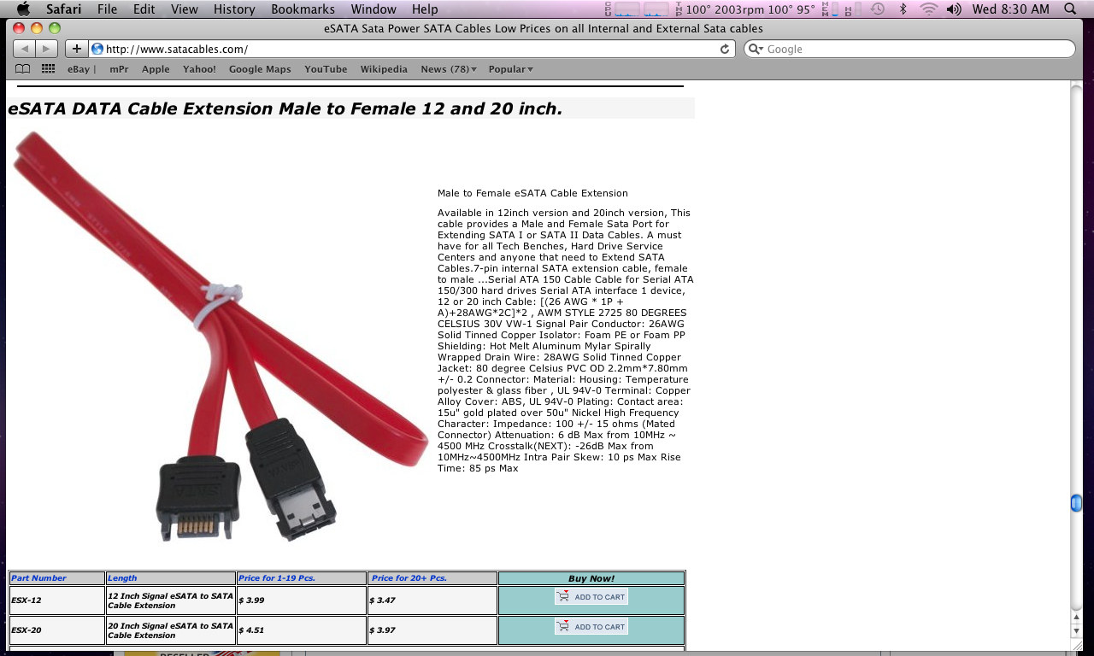
Task: Click 12 Inch Signal eSATA description cell
Action: point(170,600)
